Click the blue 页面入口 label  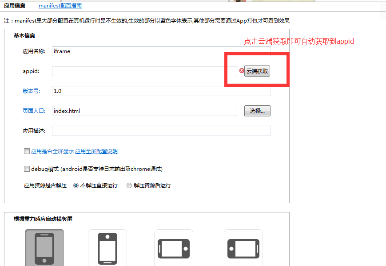[34, 111]
